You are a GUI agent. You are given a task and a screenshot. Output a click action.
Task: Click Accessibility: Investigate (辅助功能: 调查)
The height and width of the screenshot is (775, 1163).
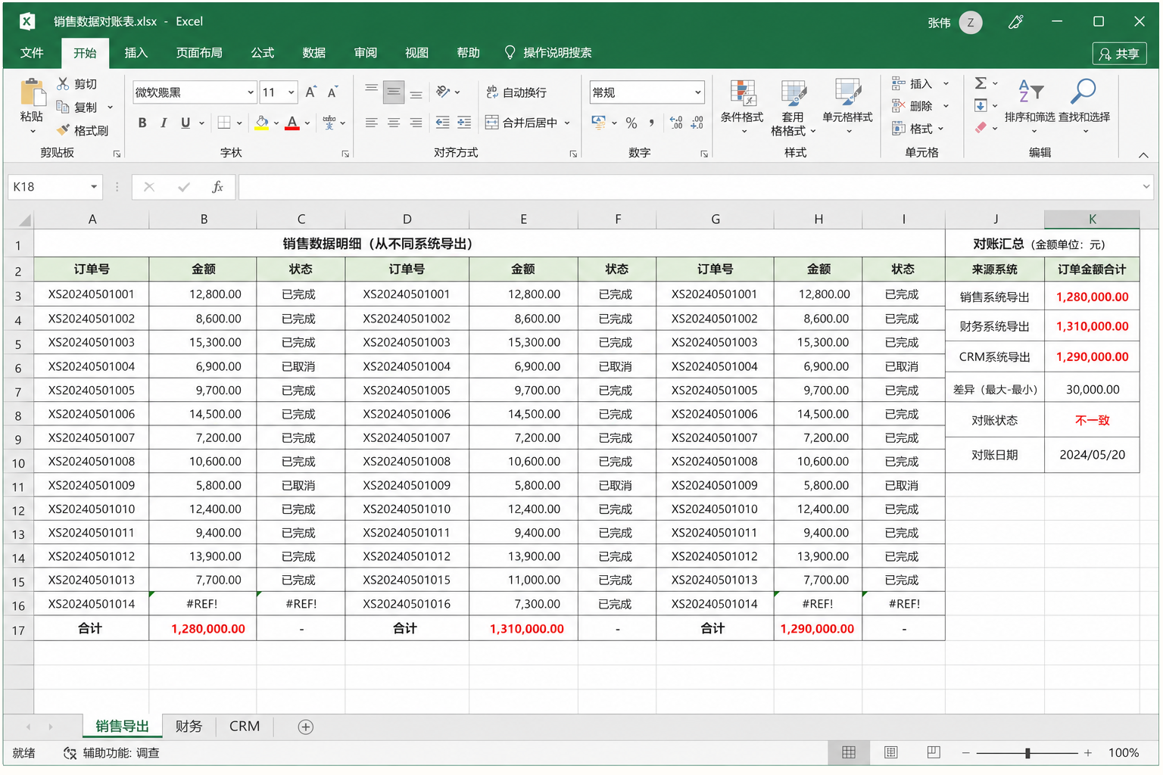coord(111,753)
